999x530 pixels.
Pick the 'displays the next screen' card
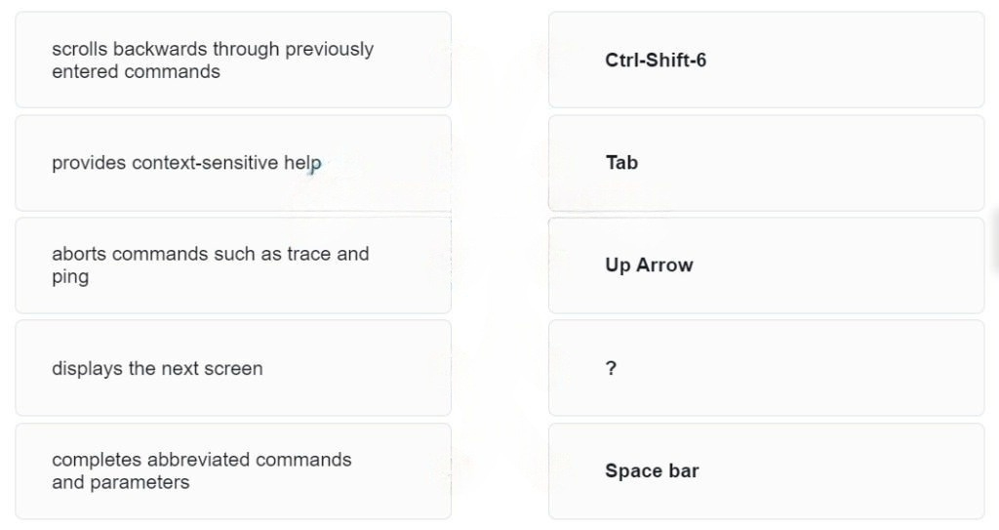[x=233, y=368]
